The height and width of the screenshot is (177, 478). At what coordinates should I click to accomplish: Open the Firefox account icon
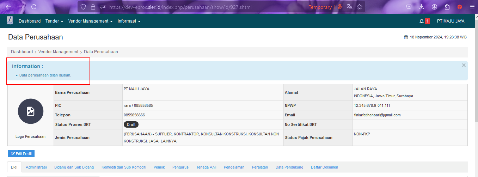pyautogui.click(x=434, y=7)
